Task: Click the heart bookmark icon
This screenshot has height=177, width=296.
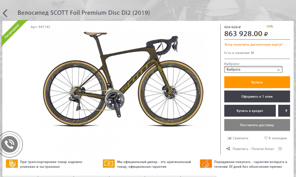Action: pyautogui.click(x=266, y=138)
